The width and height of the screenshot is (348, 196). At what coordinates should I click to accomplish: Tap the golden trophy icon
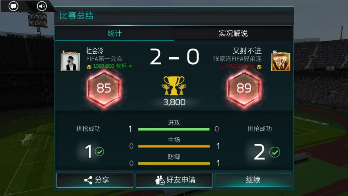174,86
